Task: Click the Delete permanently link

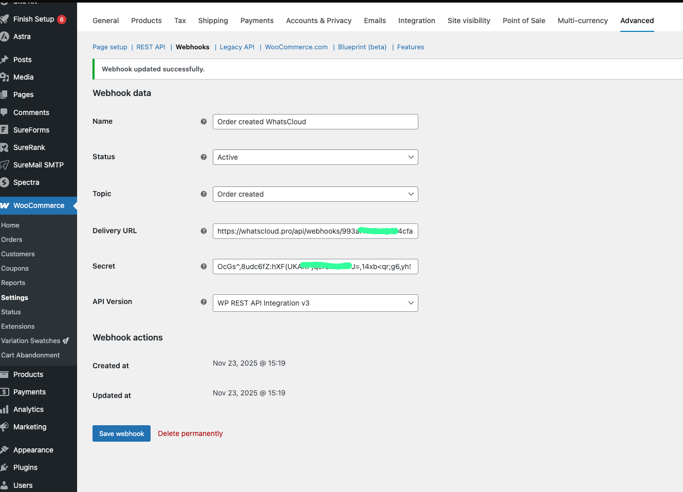Action: coord(190,433)
